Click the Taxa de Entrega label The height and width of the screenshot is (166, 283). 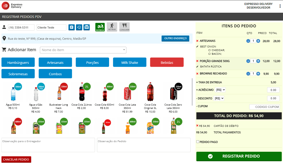click(209, 82)
